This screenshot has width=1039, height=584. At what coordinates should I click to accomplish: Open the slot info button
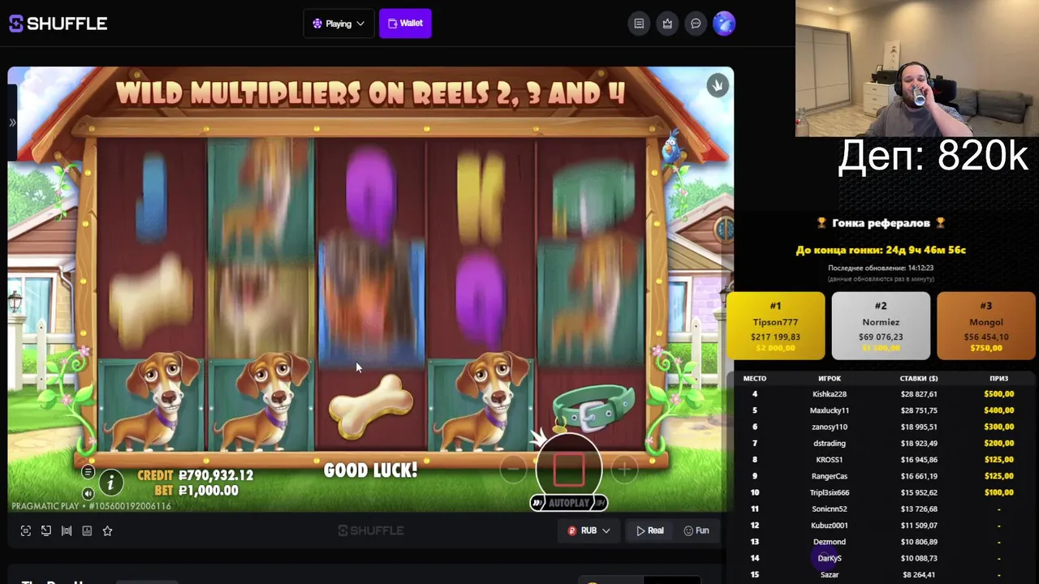click(x=110, y=483)
